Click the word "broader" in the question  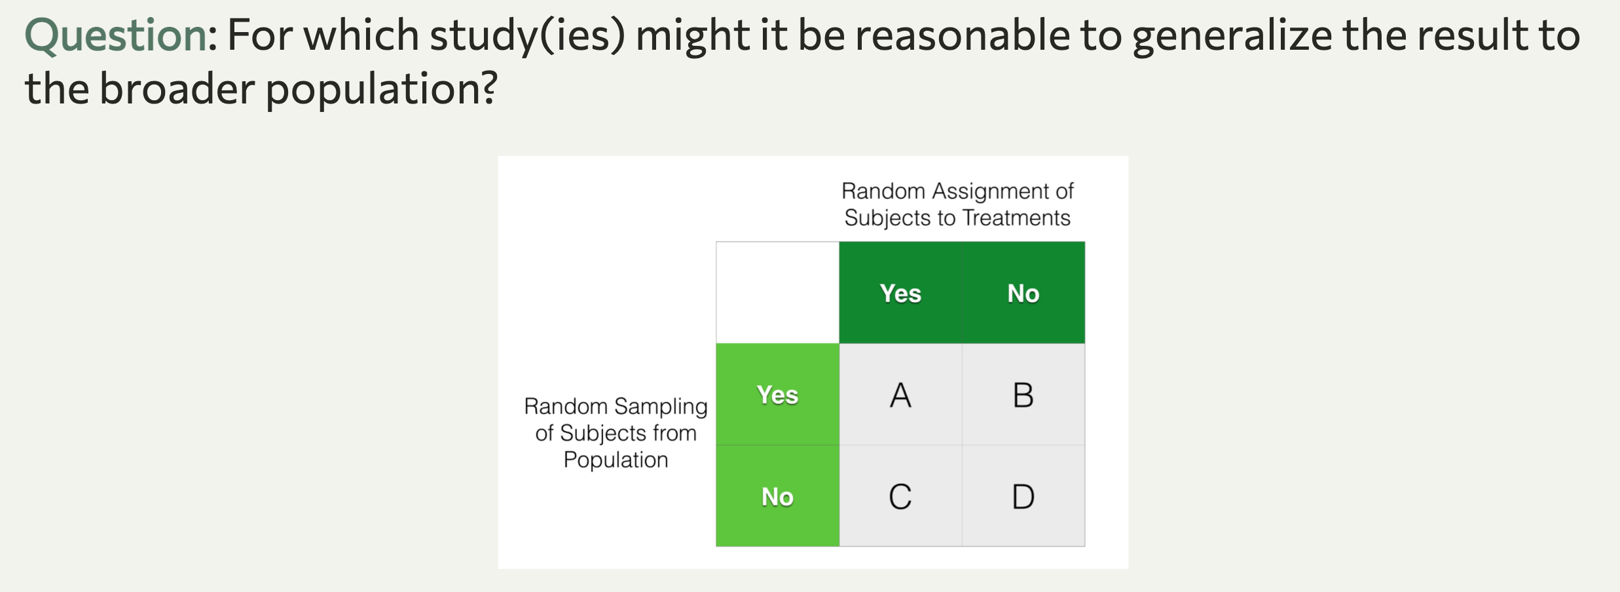pyautogui.click(x=177, y=88)
